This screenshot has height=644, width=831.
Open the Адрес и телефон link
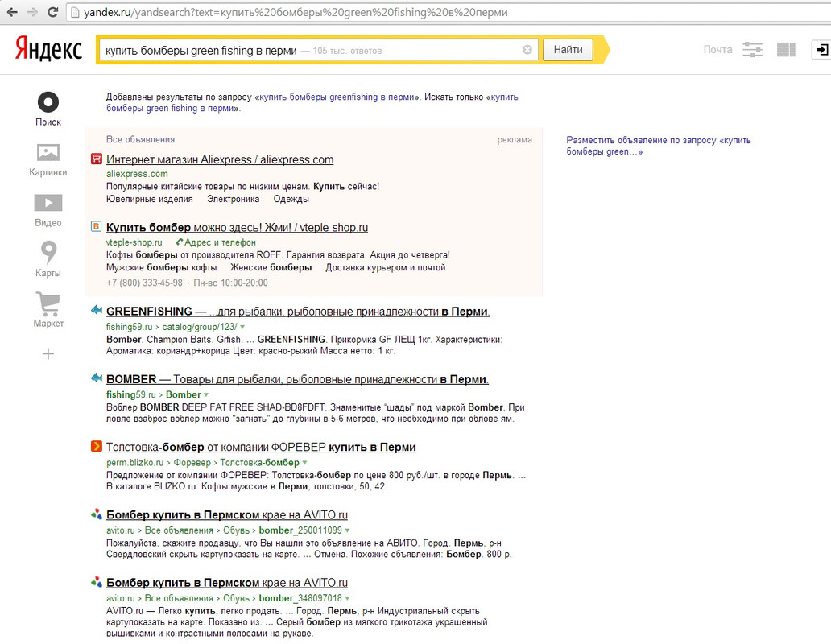point(217,242)
